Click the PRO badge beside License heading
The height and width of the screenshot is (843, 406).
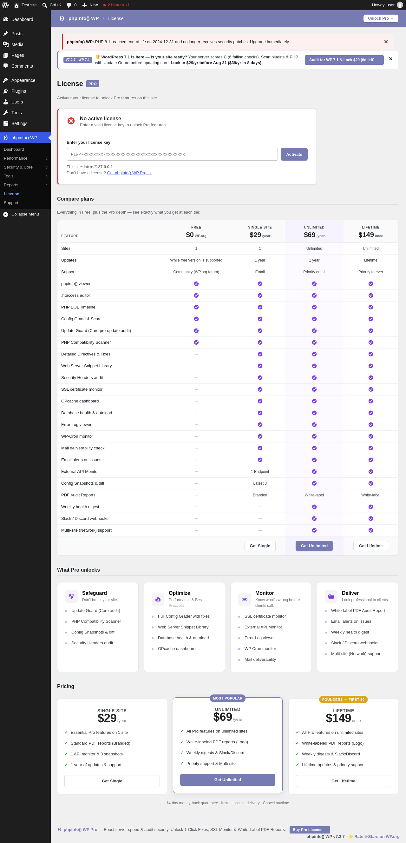pyautogui.click(x=93, y=84)
